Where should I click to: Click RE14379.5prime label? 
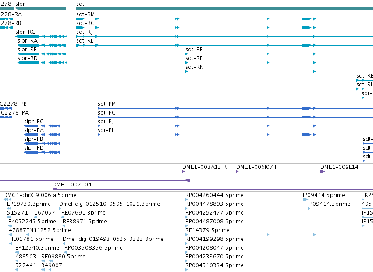207,231
